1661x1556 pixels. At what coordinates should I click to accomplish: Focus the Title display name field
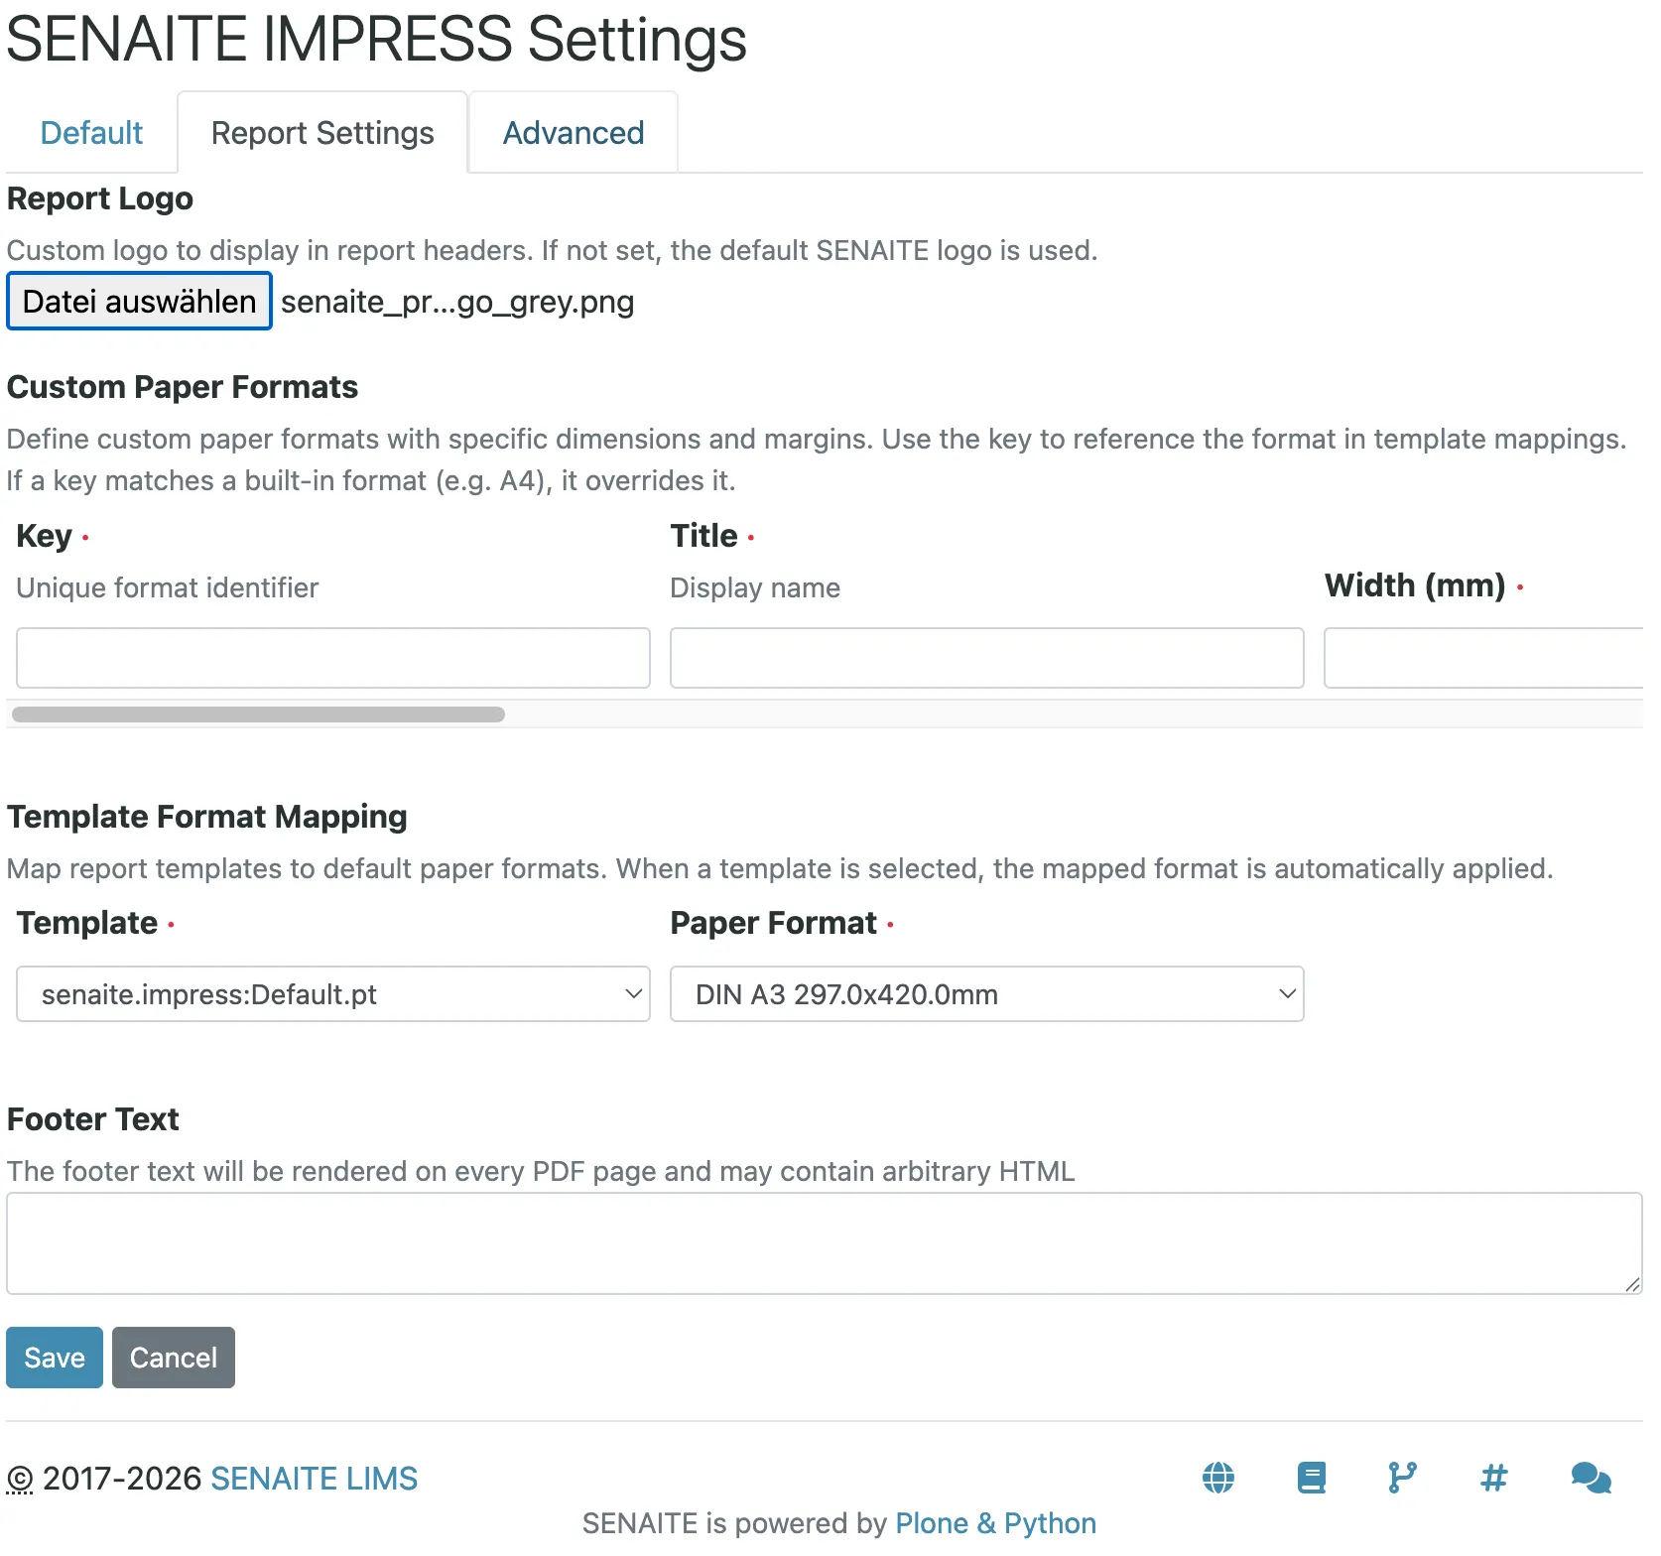[987, 658]
